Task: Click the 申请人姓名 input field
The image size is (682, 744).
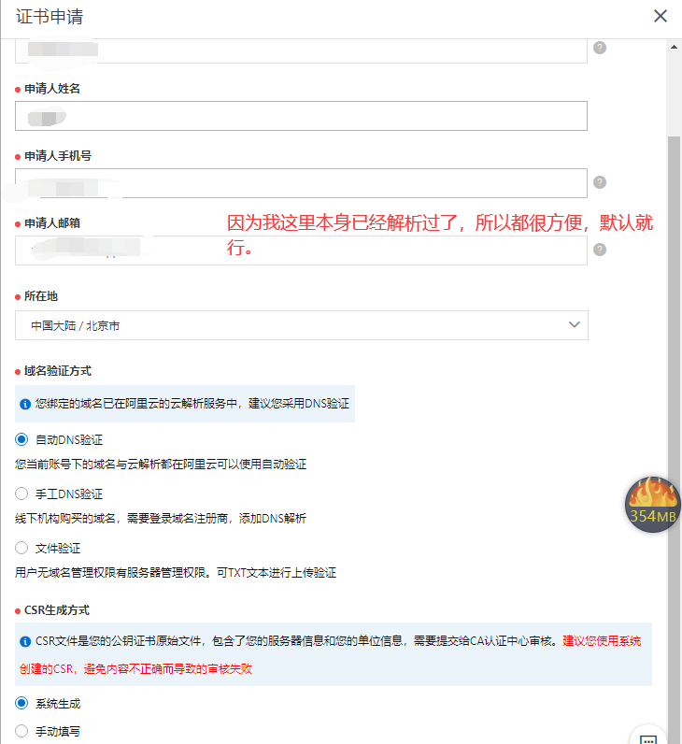Action: (301, 116)
